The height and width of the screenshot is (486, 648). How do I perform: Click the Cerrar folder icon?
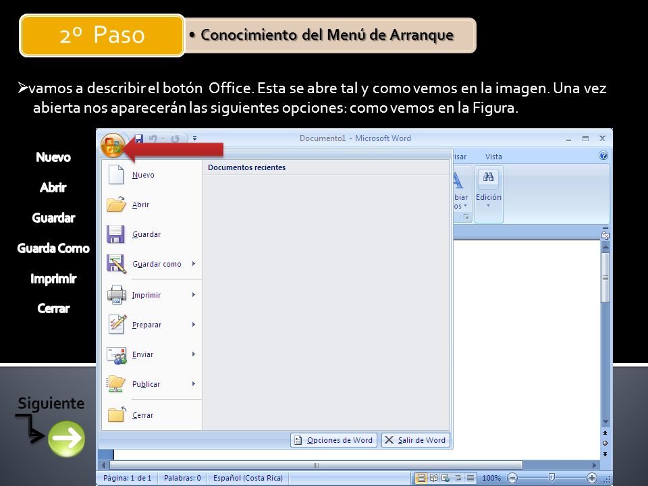(x=117, y=414)
